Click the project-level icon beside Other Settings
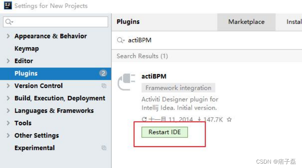302x168 pixels. pos(104,135)
